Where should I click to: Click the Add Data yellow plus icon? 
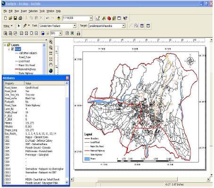pyautogui.click(x=58, y=18)
